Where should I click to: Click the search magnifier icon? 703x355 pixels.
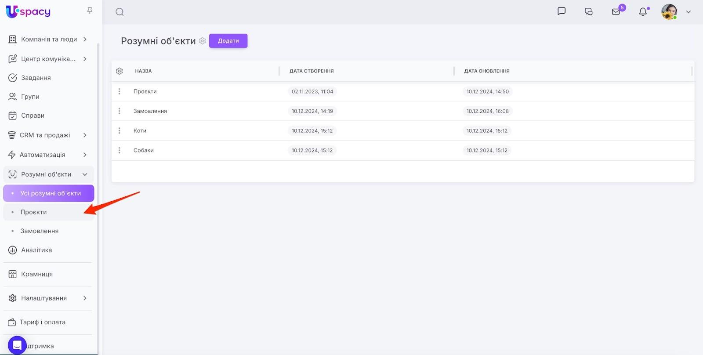coord(120,12)
